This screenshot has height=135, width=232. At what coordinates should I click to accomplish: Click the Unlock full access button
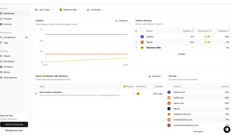(14, 124)
